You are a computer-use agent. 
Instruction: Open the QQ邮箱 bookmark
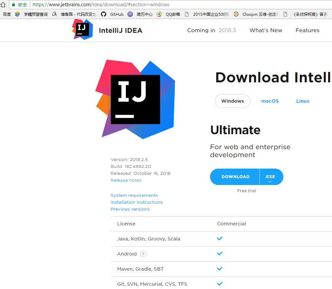[x=168, y=14]
